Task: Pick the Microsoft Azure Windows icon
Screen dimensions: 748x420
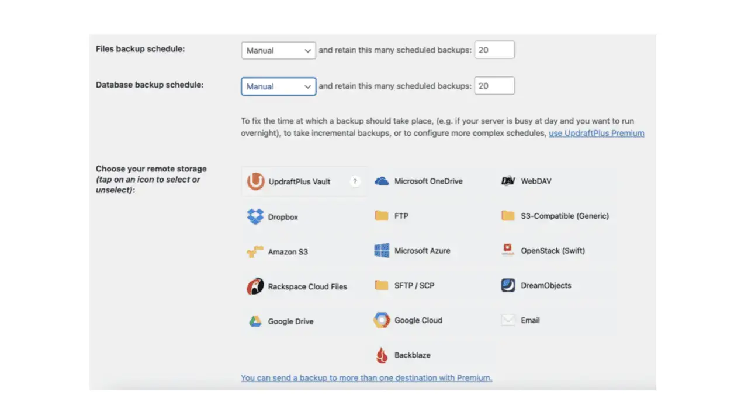Action: [x=382, y=251]
